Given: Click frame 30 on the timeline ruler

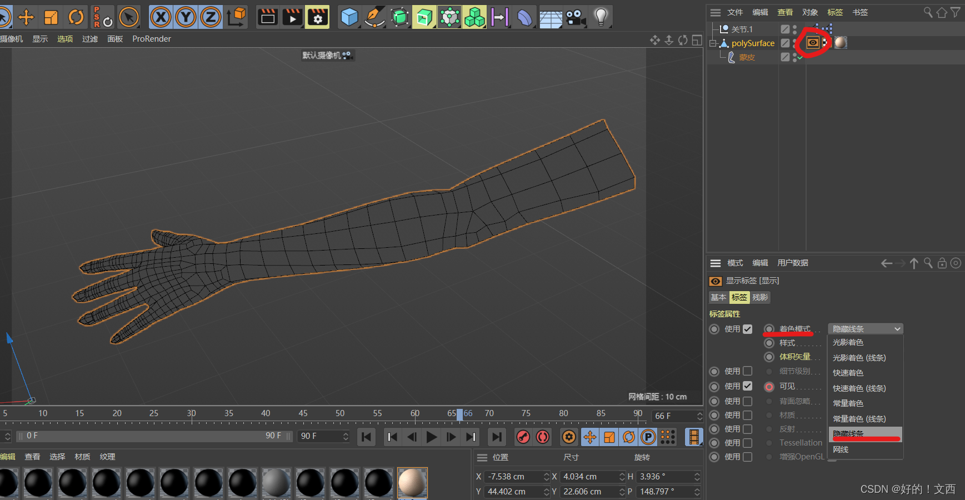Looking at the screenshot, I should tap(191, 413).
